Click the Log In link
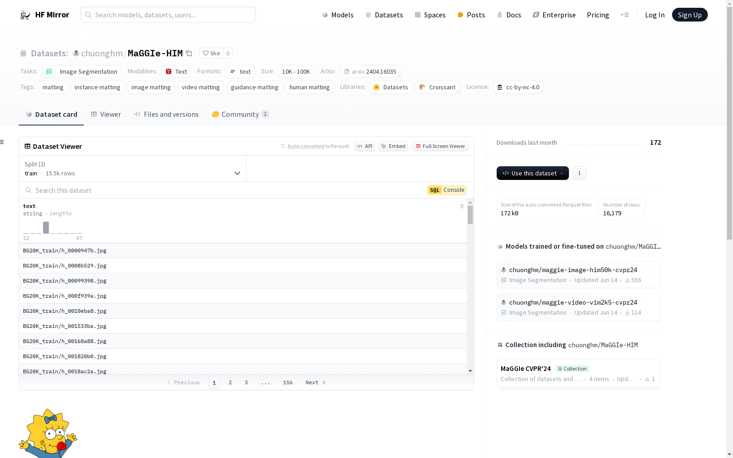Screen dimensions: 733x458 coord(655,15)
